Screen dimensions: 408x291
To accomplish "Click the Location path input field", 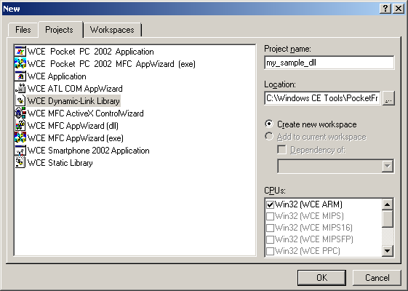I will point(322,98).
